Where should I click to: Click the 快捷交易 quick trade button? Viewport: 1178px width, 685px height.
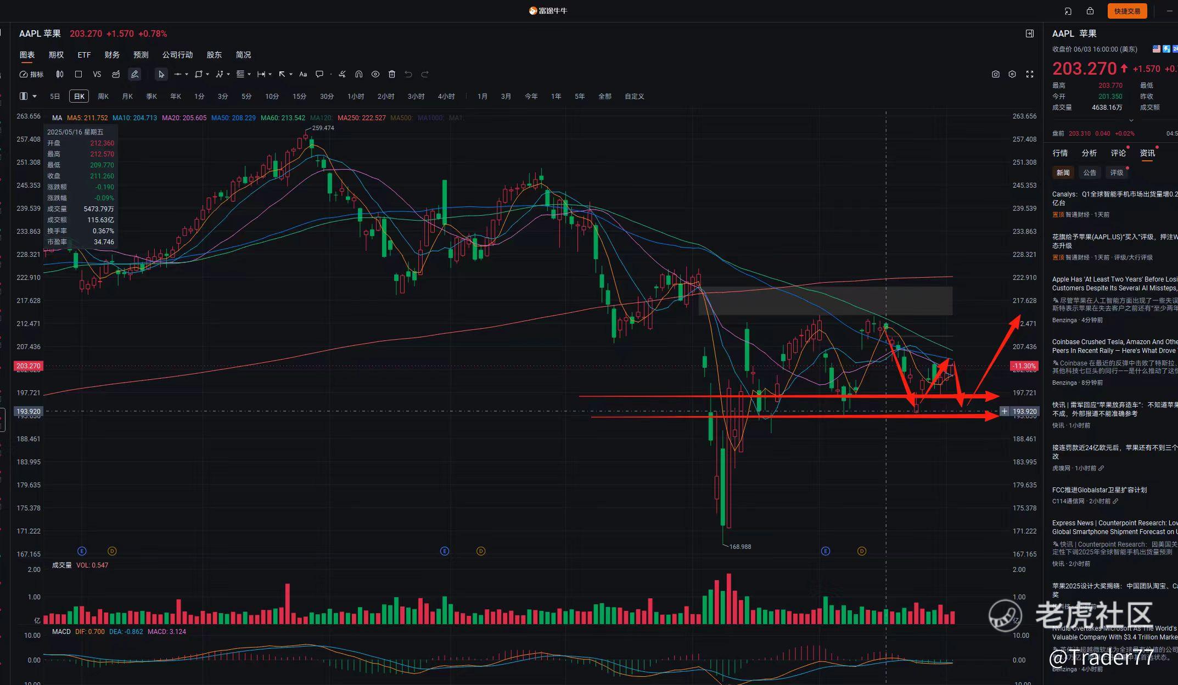(x=1127, y=11)
